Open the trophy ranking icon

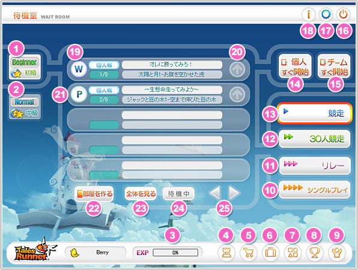coord(315,253)
